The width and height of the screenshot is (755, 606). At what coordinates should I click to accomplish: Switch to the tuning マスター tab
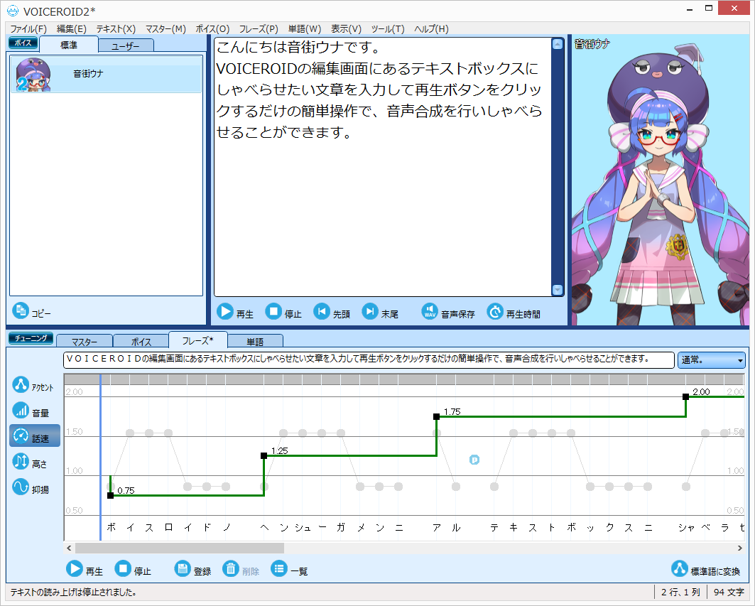[x=85, y=342]
